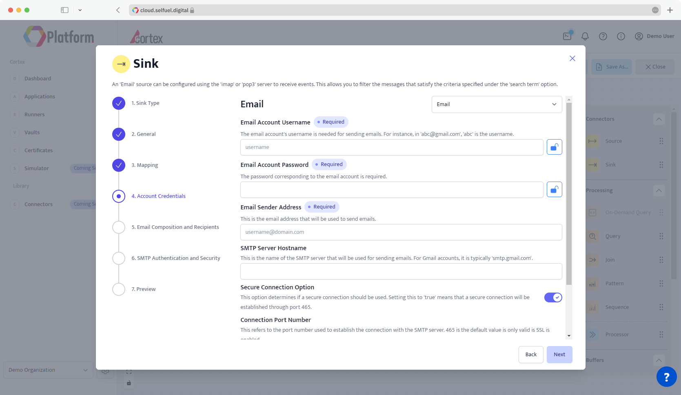Click drag handle dots next to Pattern
Screen dimensions: 681x395
[661, 284]
